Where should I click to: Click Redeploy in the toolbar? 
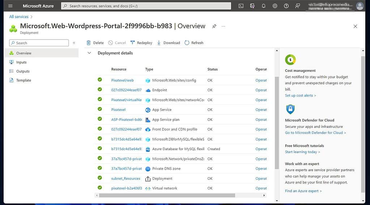tap(141, 43)
